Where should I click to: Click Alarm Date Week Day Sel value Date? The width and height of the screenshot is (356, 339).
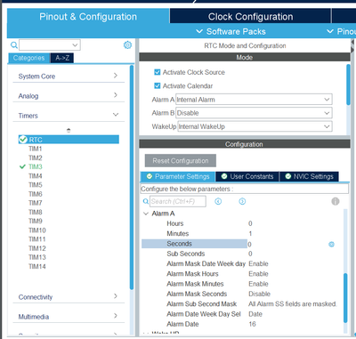(255, 314)
